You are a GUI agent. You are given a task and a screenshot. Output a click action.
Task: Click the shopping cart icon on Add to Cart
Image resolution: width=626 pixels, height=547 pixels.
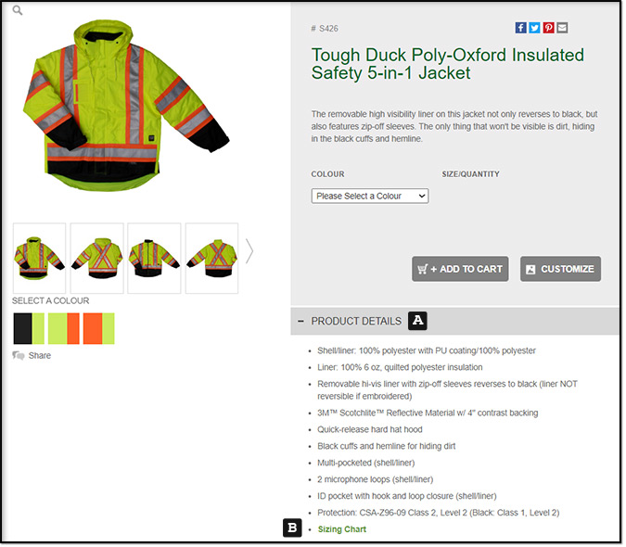coord(423,270)
